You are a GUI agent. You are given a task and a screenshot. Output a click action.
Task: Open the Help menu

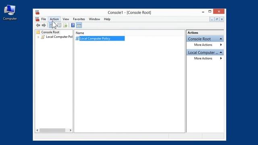click(107, 19)
